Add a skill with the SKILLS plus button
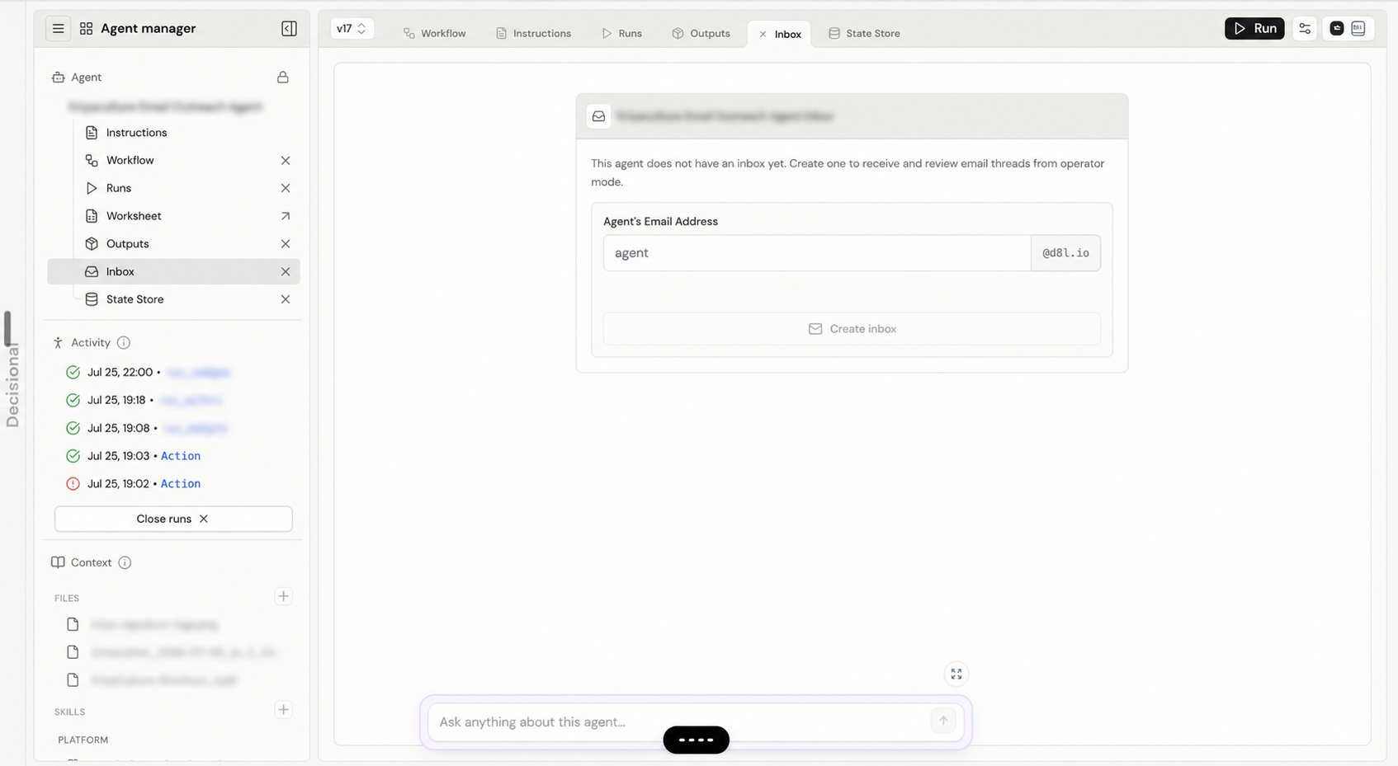Image resolution: width=1398 pixels, height=766 pixels. 283,710
